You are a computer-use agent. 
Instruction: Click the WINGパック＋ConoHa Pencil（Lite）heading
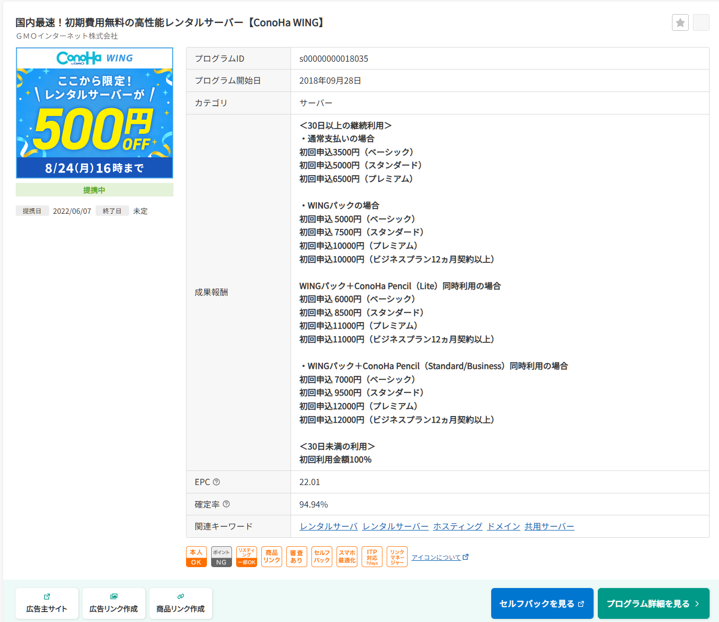(x=400, y=286)
